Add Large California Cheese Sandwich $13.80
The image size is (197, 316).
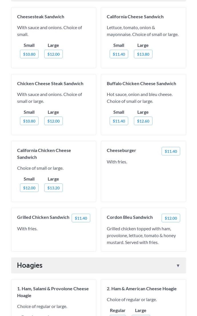point(143,54)
